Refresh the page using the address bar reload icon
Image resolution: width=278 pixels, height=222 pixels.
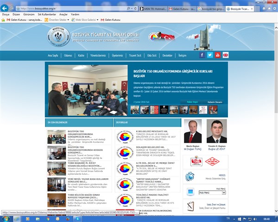click(x=135, y=8)
